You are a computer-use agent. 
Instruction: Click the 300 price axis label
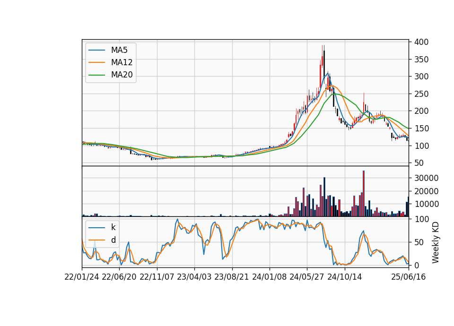click(x=421, y=77)
